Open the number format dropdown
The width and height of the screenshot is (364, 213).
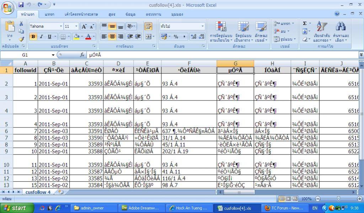(x=203, y=26)
